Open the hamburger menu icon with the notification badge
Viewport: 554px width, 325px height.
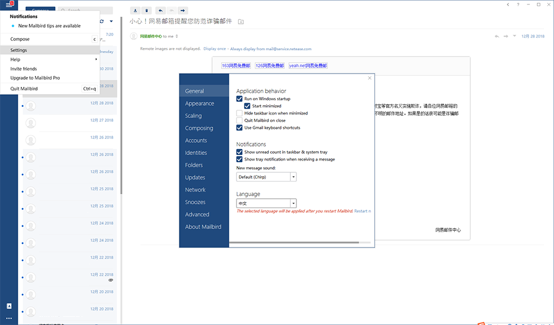pyautogui.click(x=9, y=4)
